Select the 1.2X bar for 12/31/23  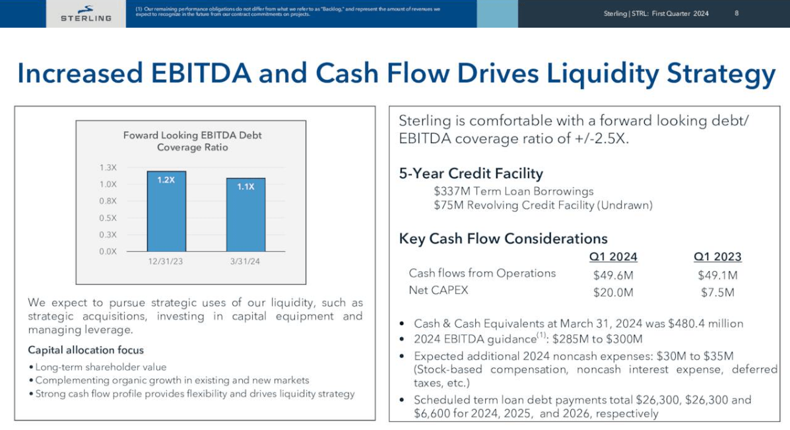tap(165, 210)
